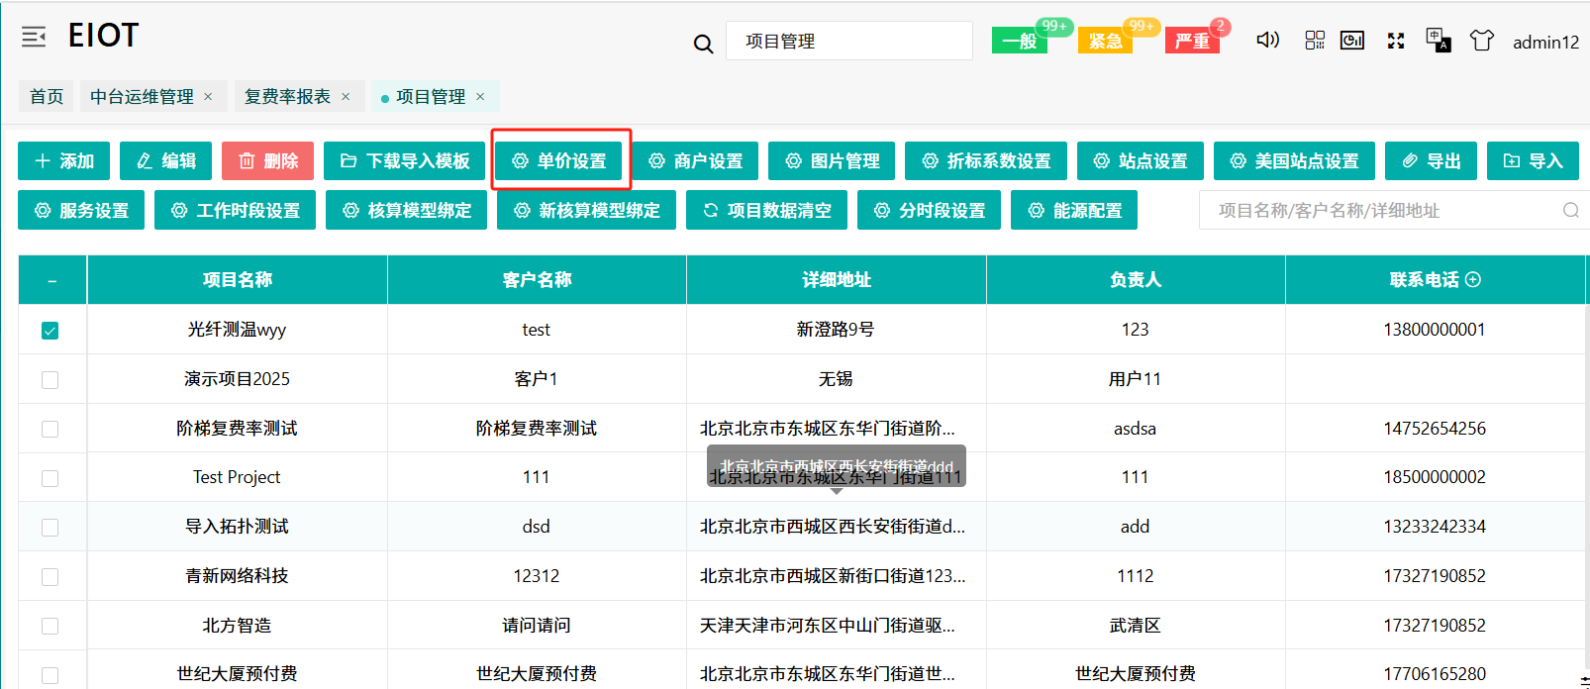This screenshot has width=1590, height=689.
Task: Select the Test Project row checkbox
Action: point(50,478)
